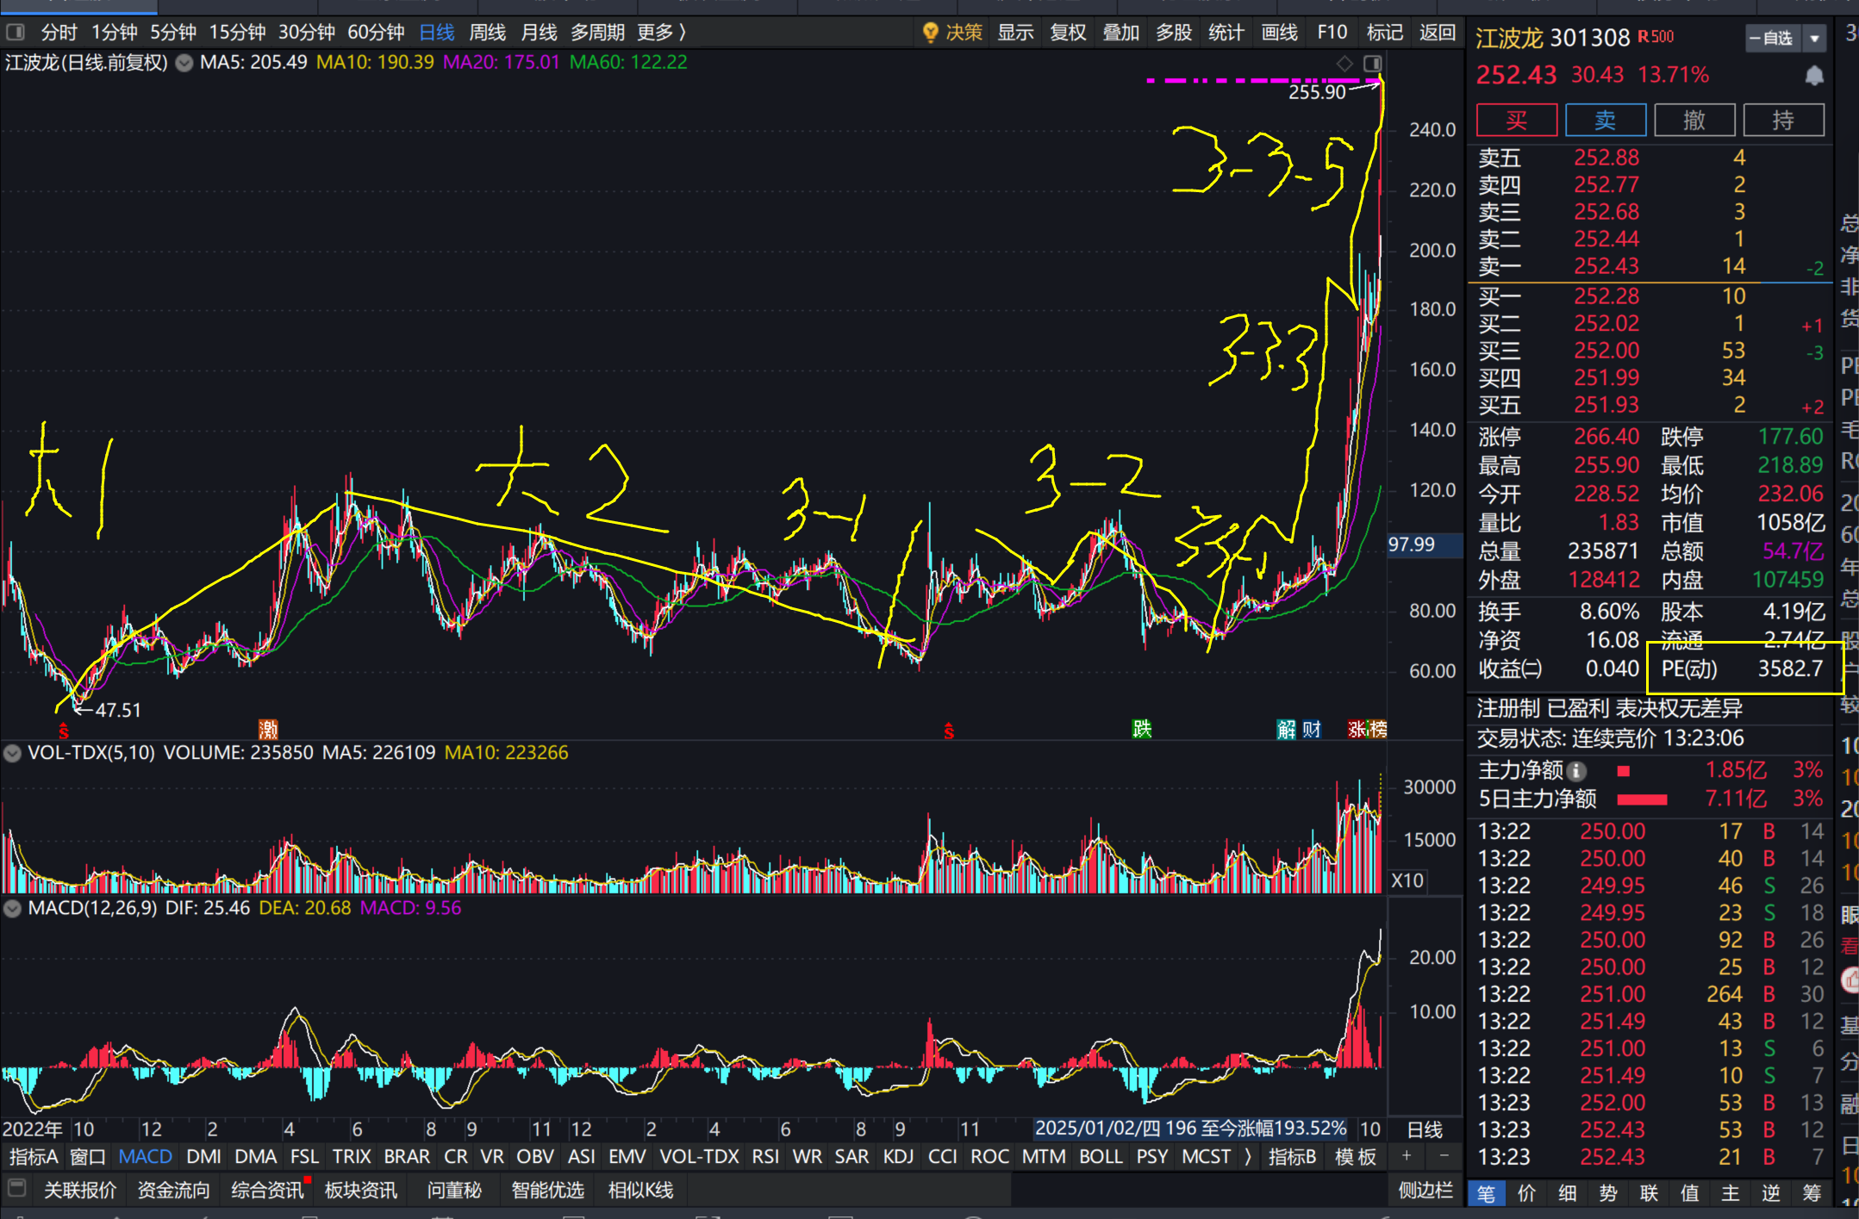Open the 自选 dropdown arrow
The width and height of the screenshot is (1859, 1219).
point(1814,39)
